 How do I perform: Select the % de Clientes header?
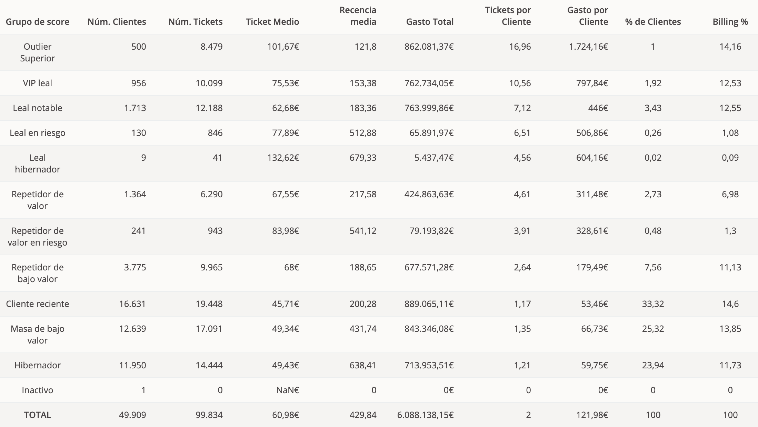pos(653,22)
